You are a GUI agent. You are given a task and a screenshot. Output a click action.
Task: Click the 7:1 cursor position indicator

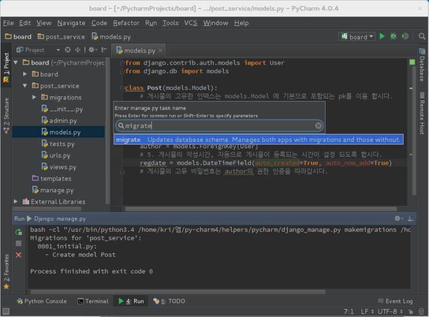pos(348,312)
